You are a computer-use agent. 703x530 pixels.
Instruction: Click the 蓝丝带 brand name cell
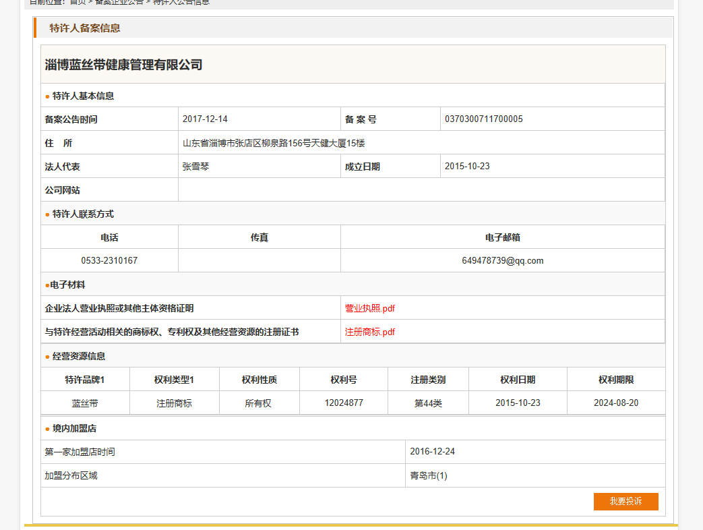point(85,403)
